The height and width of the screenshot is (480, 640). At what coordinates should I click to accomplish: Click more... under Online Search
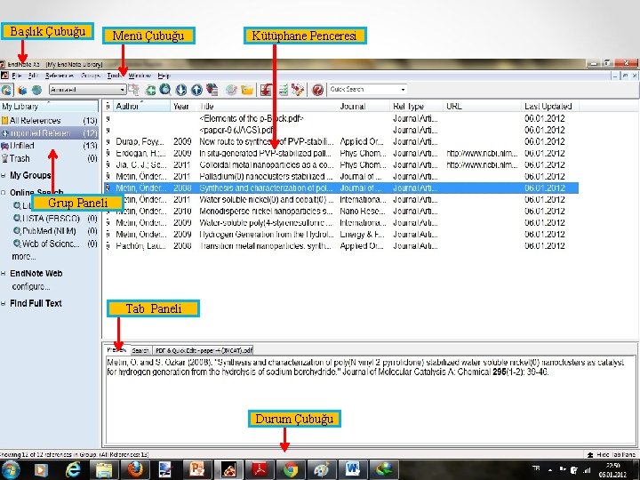[24, 256]
